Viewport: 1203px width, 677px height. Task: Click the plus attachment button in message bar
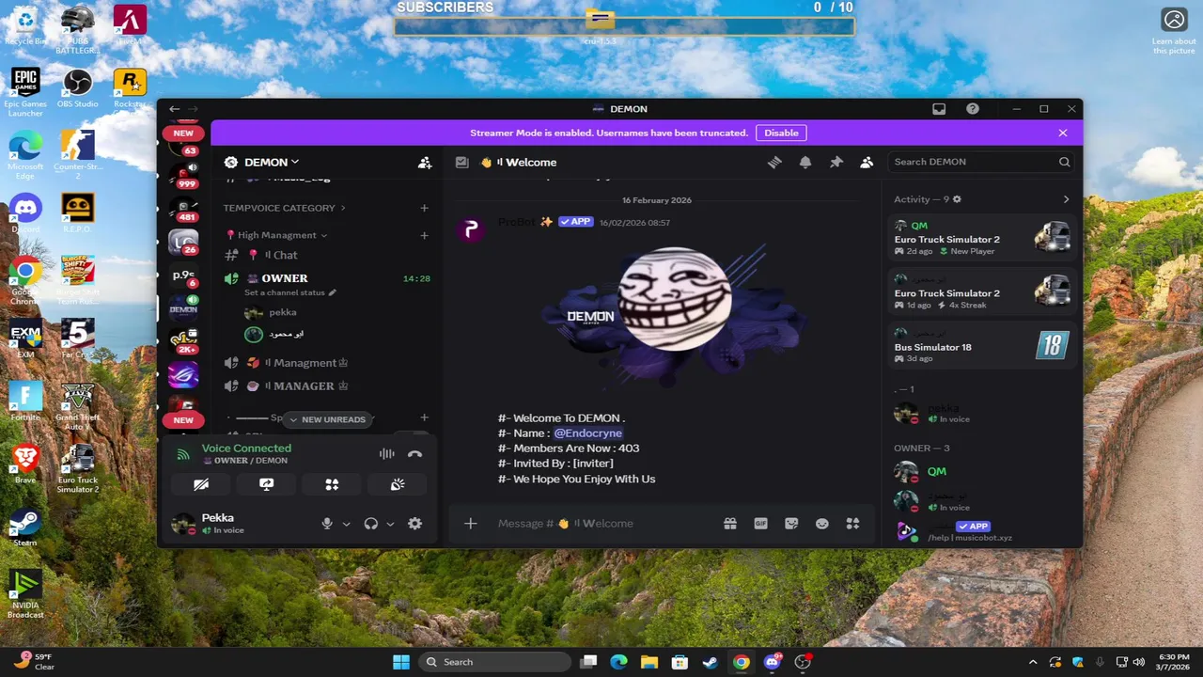coord(471,524)
